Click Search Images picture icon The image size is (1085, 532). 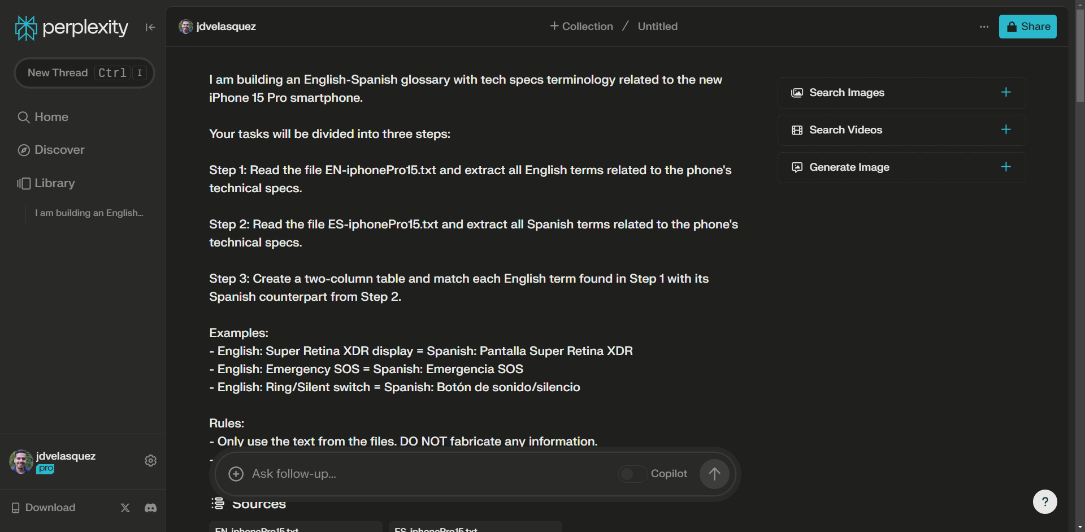pos(797,93)
